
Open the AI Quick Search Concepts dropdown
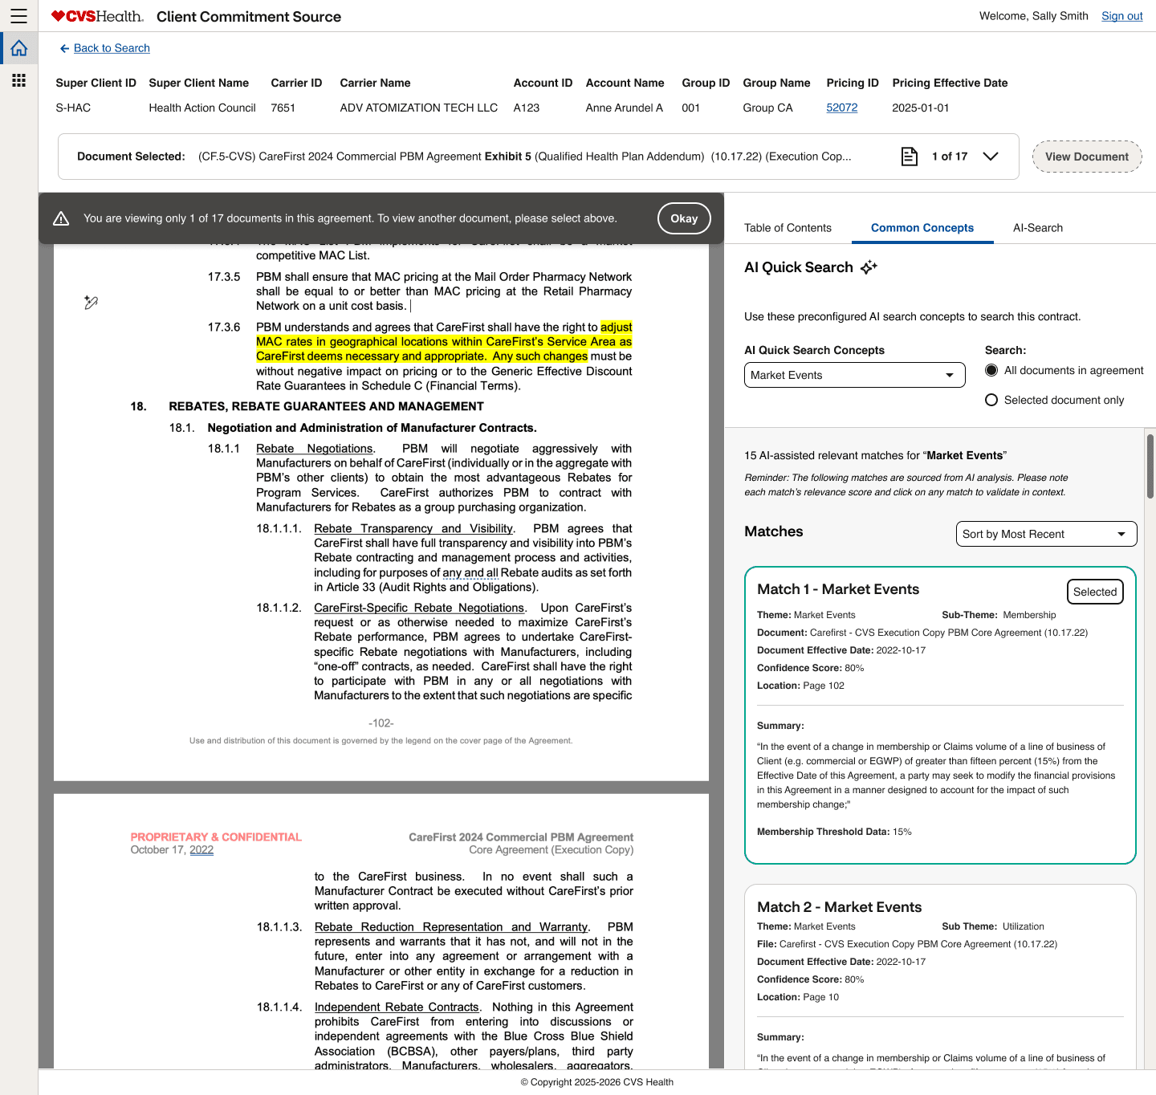(854, 375)
